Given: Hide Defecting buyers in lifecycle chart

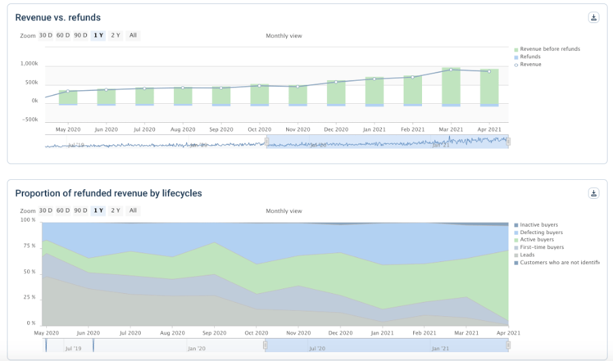Looking at the screenshot, I should (541, 232).
